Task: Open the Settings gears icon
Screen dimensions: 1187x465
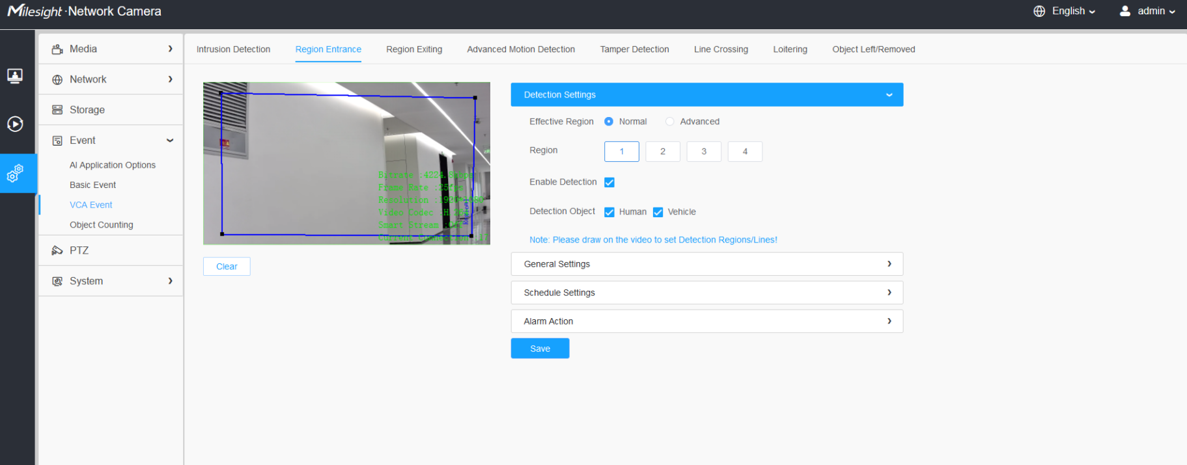Action: pos(15,173)
